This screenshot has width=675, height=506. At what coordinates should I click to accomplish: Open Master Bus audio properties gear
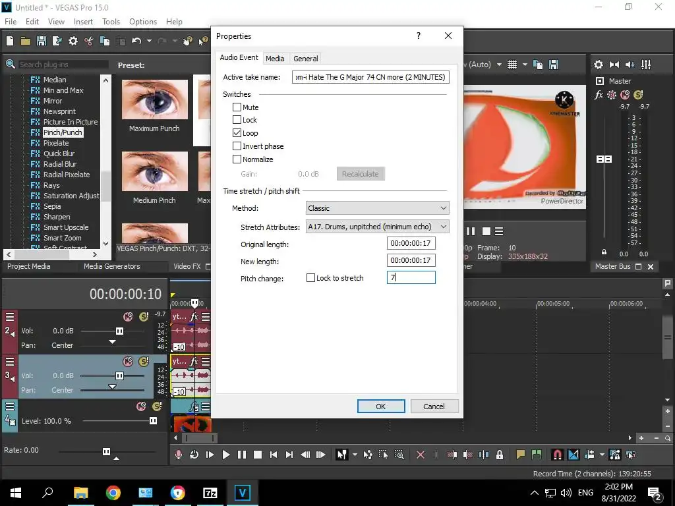(x=599, y=65)
